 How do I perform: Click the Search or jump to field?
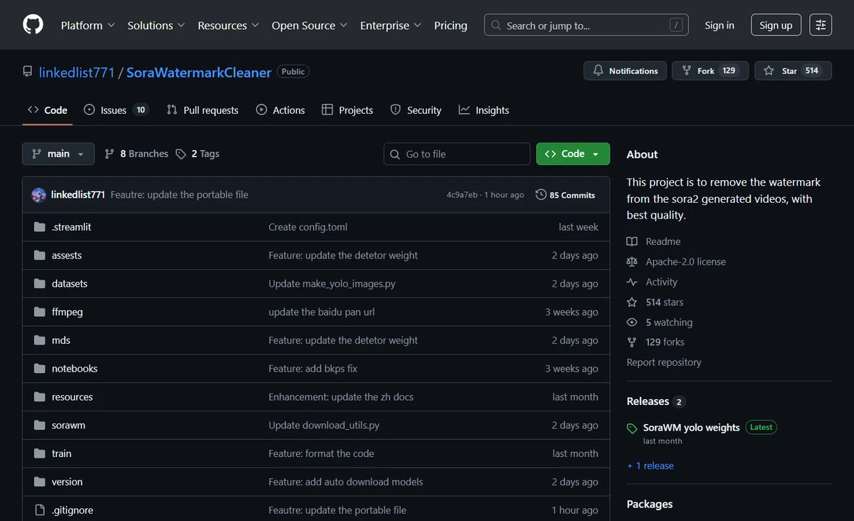tap(586, 25)
